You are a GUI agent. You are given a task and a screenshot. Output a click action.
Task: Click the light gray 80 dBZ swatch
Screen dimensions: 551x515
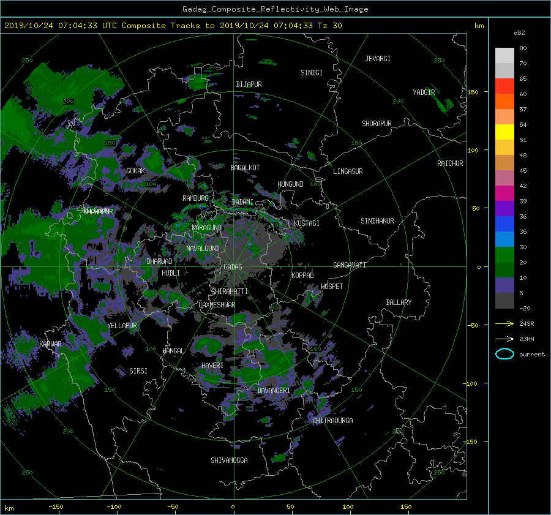(504, 56)
